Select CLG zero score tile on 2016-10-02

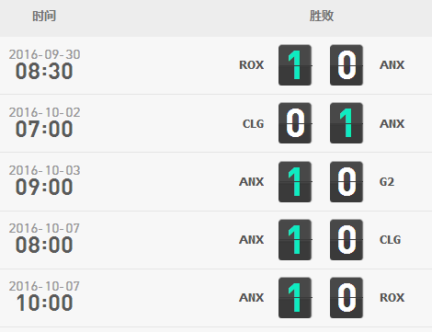tap(295, 123)
